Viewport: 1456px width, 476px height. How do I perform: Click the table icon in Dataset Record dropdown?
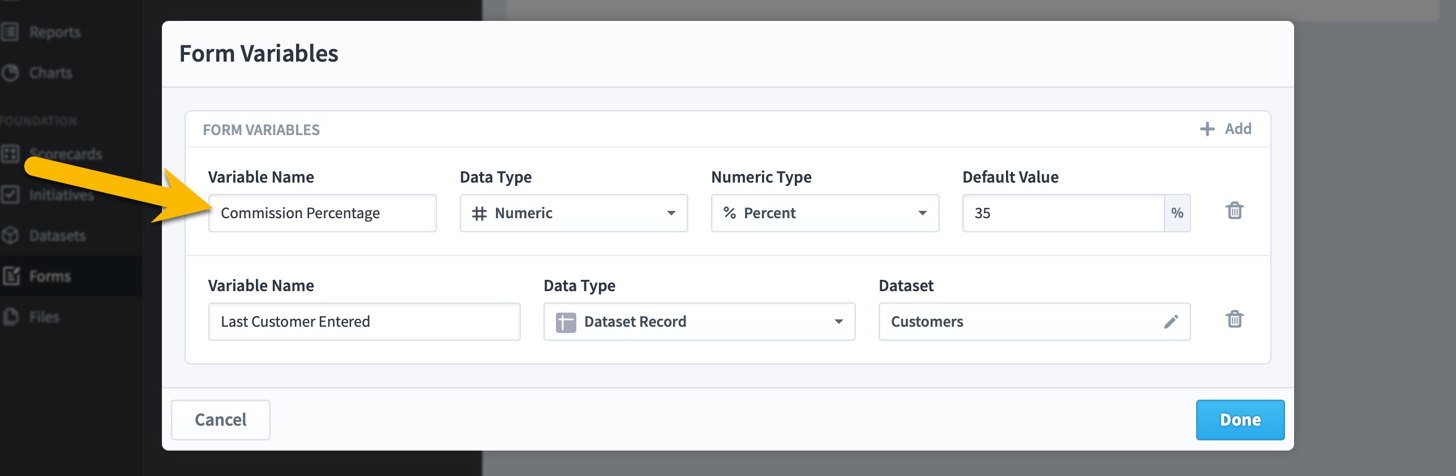[566, 322]
